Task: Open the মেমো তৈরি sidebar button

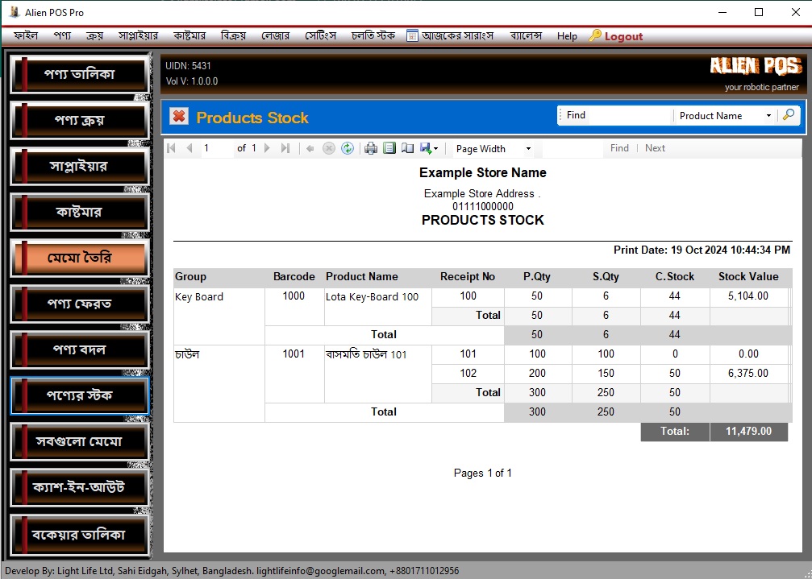Action: 79,258
